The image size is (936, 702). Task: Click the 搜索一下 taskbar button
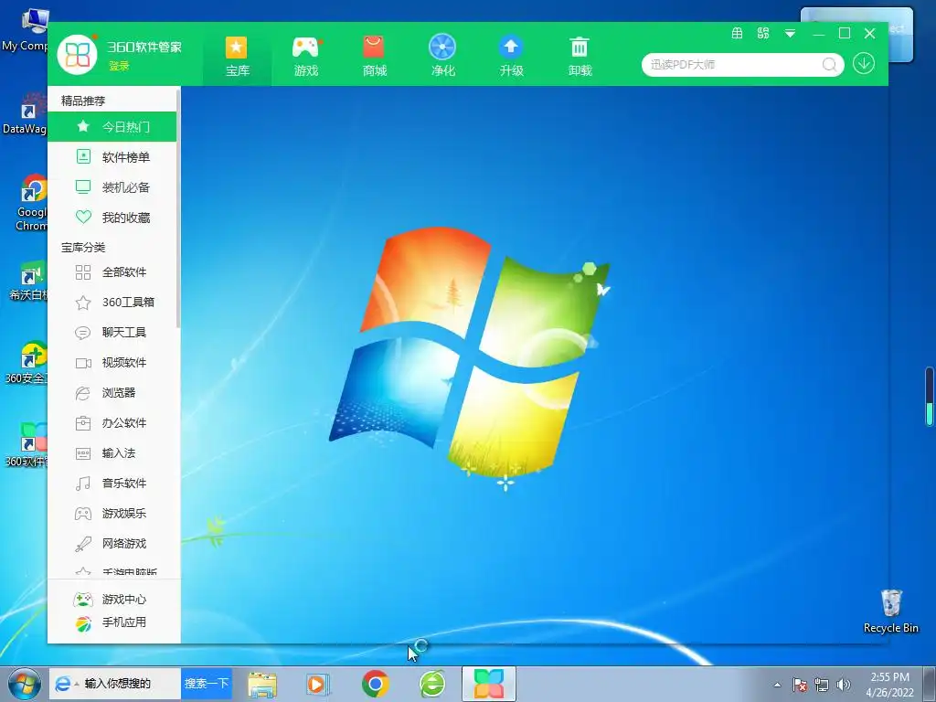(206, 684)
